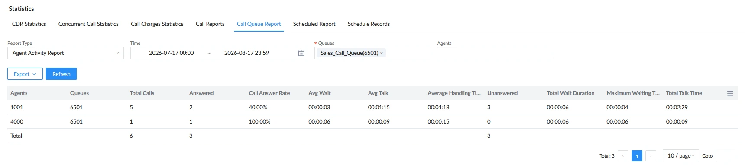Screen dimensions: 745x165
Task: Click avg handling time 00:01:18
Action: (438, 108)
